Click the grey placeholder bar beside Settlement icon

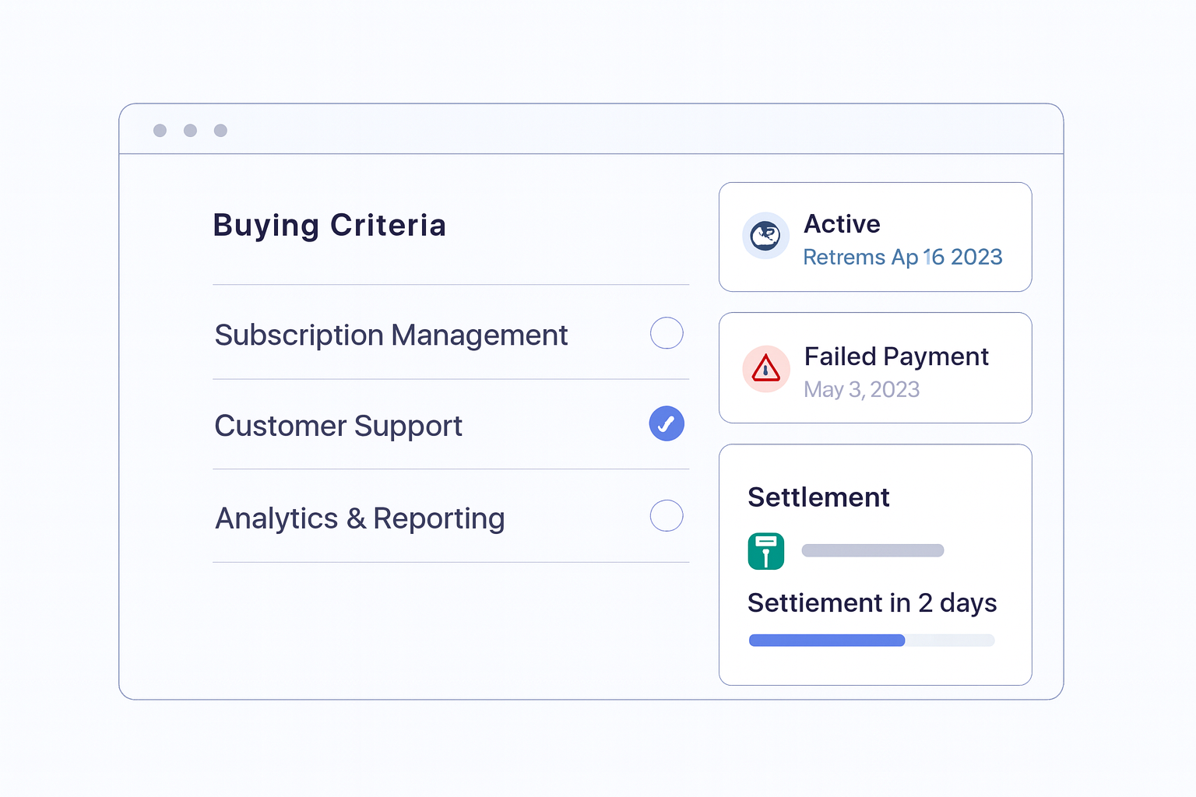(x=873, y=550)
